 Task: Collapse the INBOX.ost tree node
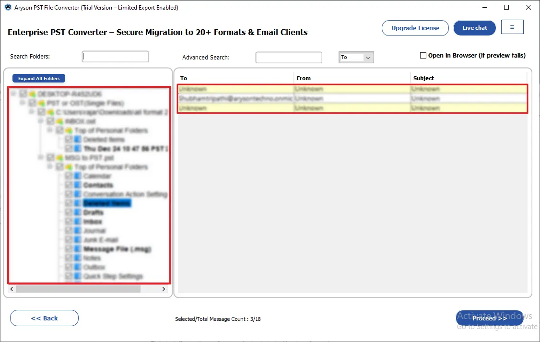tap(41, 121)
